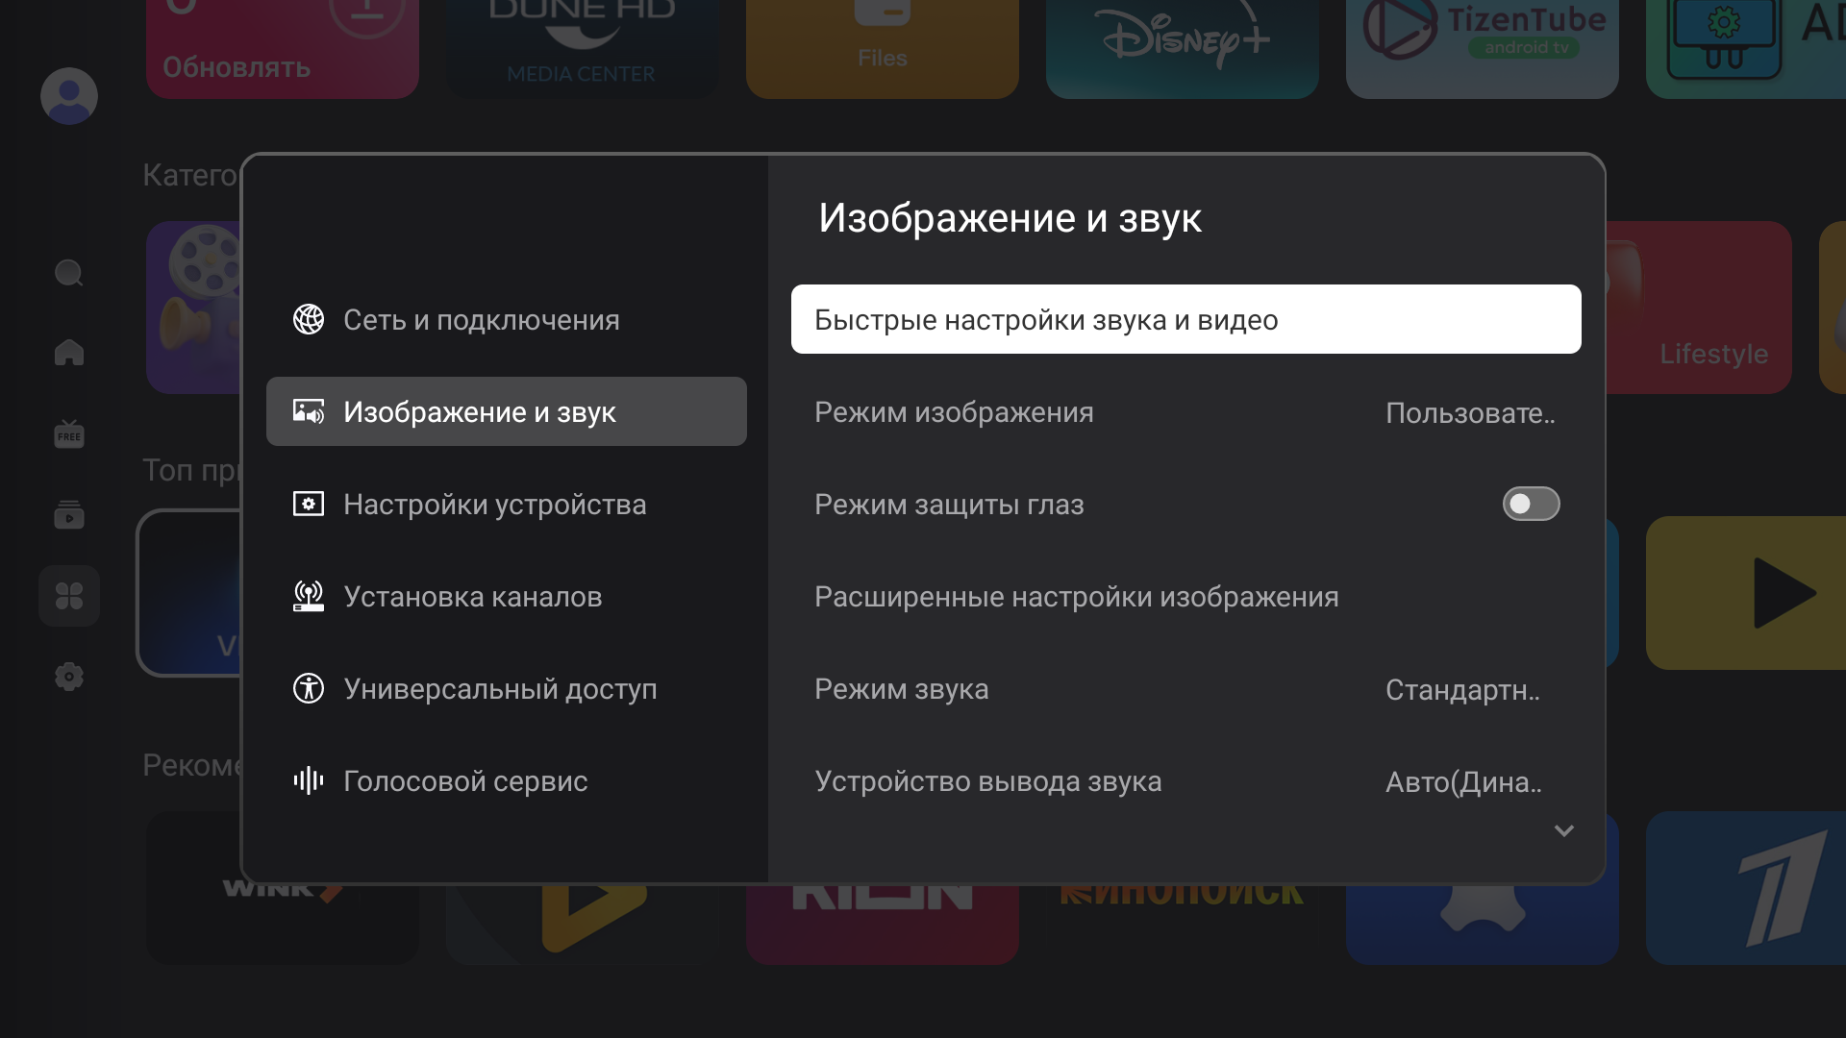Click the video library sidebar icon
The width and height of the screenshot is (1846, 1038).
[x=68, y=515]
